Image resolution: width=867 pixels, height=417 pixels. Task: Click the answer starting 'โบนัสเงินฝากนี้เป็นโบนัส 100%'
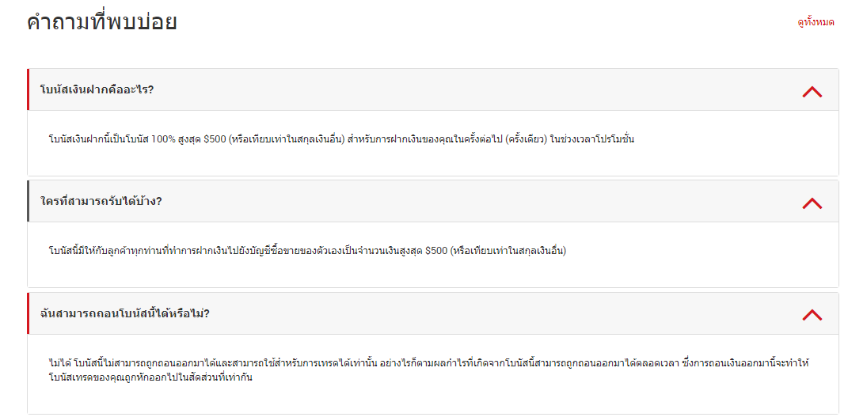[x=340, y=140]
